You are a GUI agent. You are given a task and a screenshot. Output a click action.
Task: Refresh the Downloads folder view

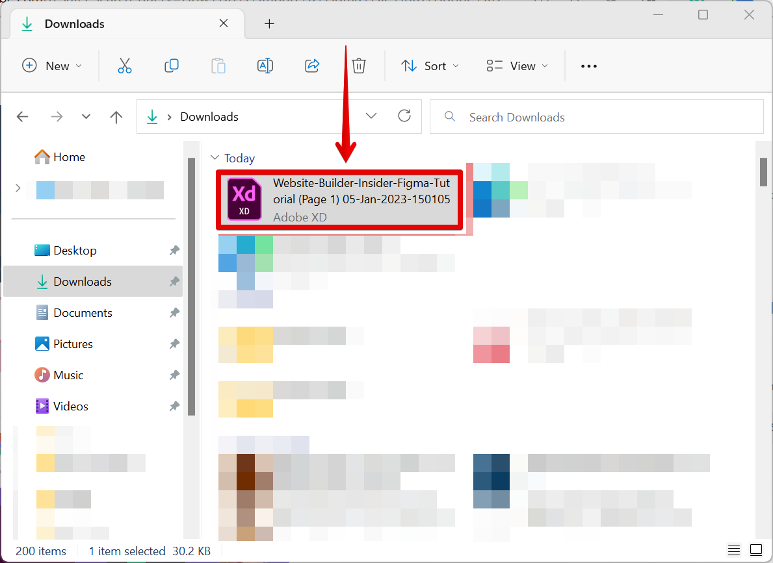point(404,116)
